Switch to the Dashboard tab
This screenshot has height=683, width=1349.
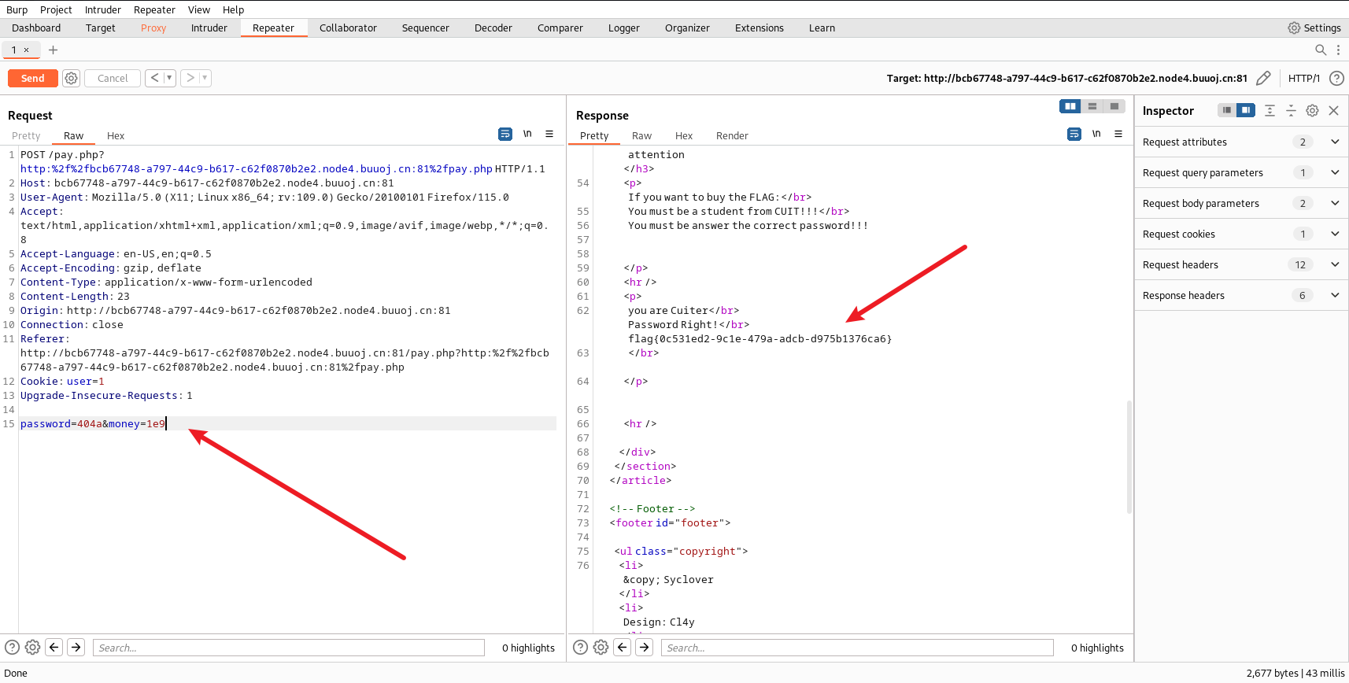pyautogui.click(x=36, y=28)
